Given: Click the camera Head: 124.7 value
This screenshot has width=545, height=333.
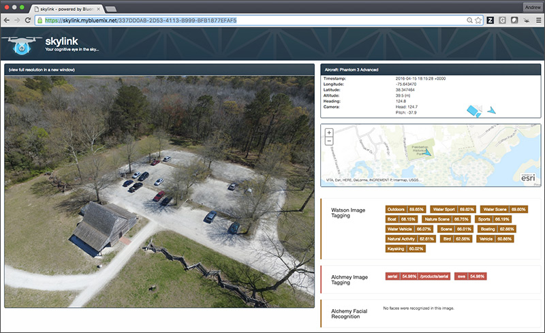Looking at the screenshot, I should [x=407, y=107].
